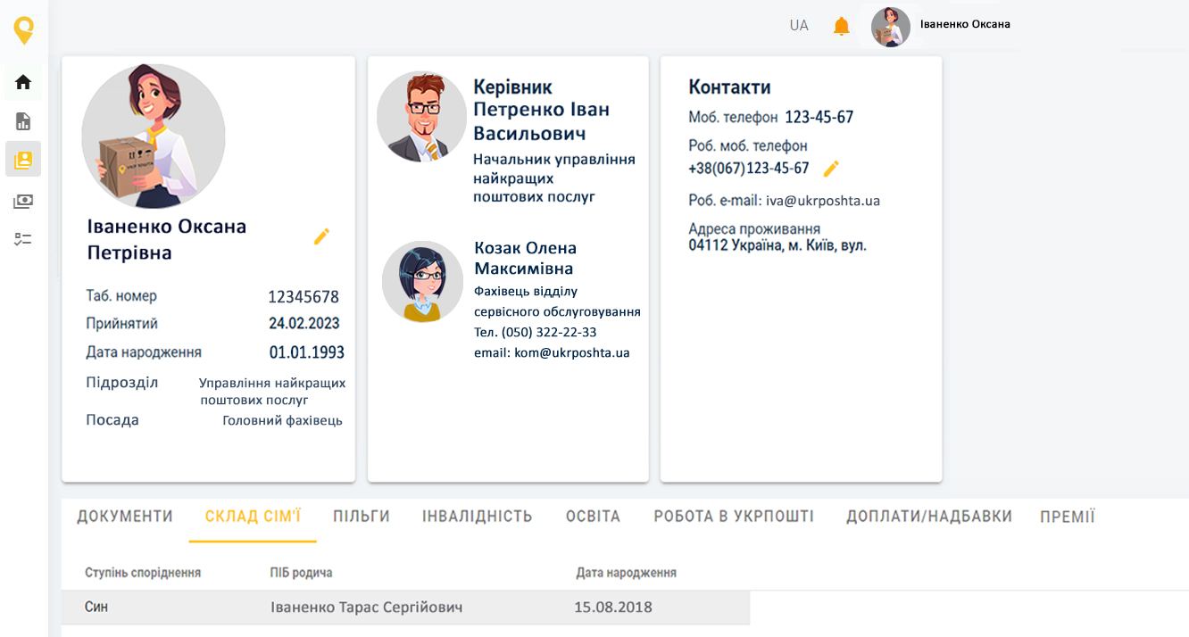
Task: Open the notifications bell
Action: point(841,26)
